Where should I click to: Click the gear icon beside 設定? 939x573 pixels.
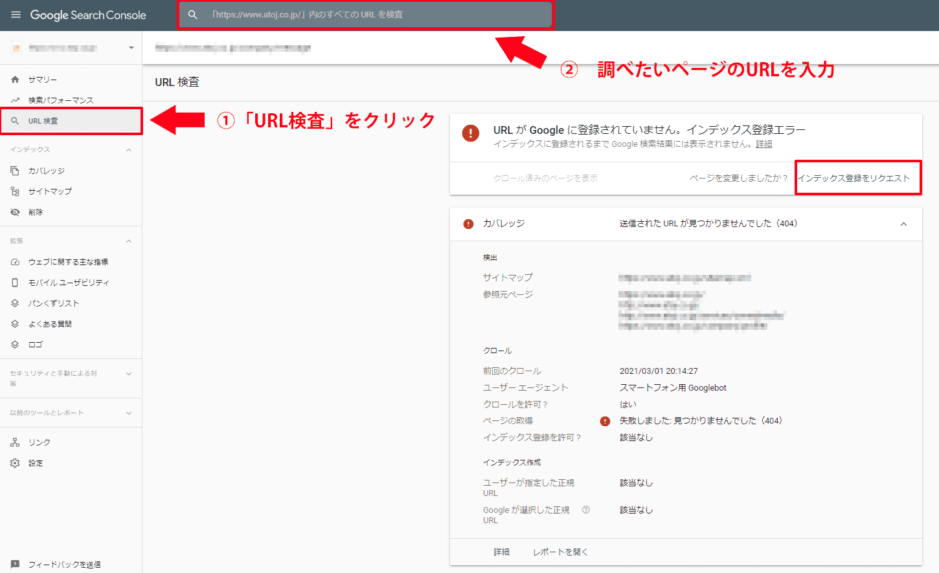point(15,463)
